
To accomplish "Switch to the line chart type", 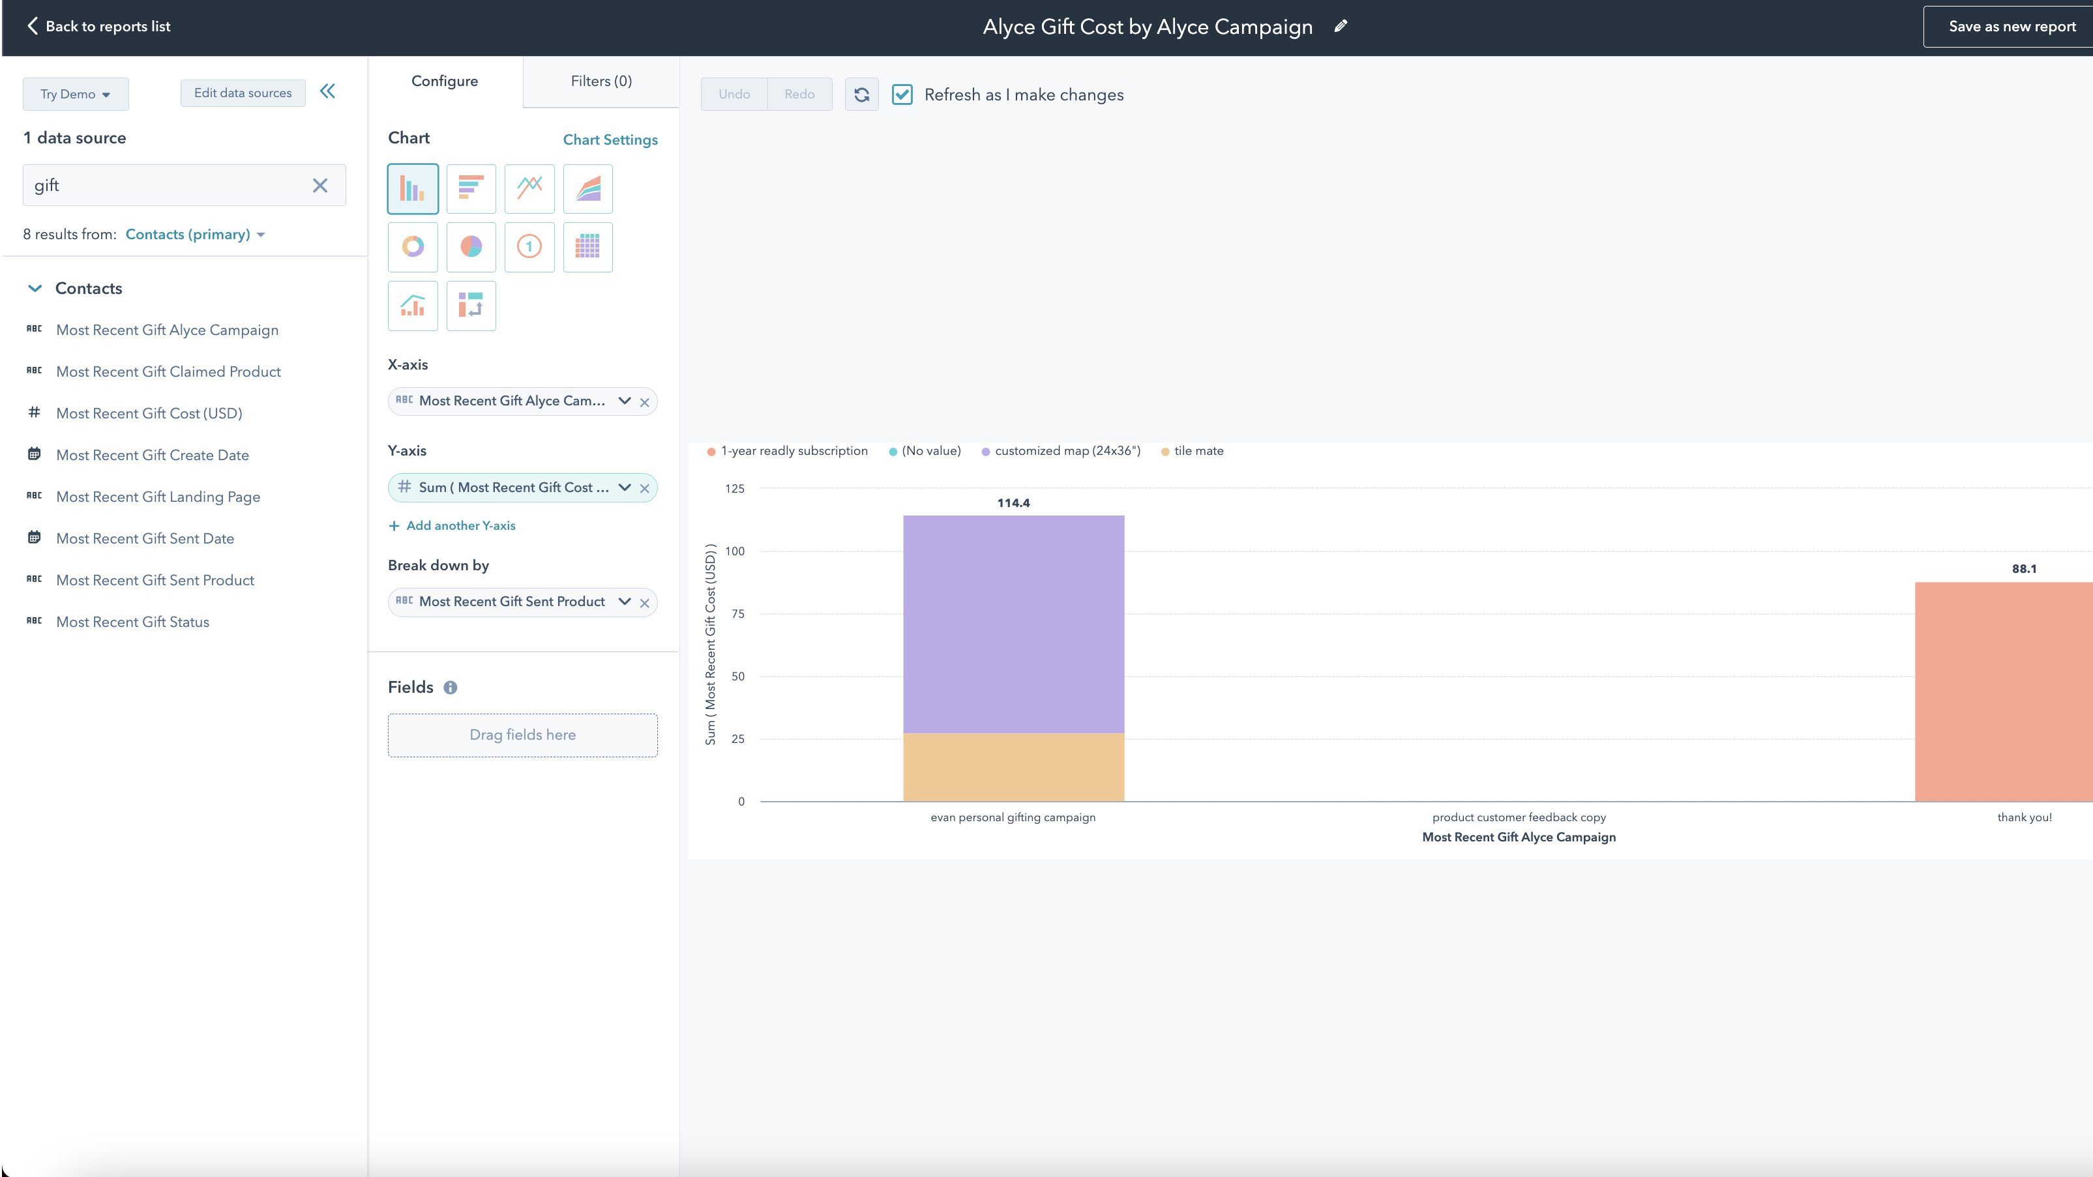I will (529, 188).
